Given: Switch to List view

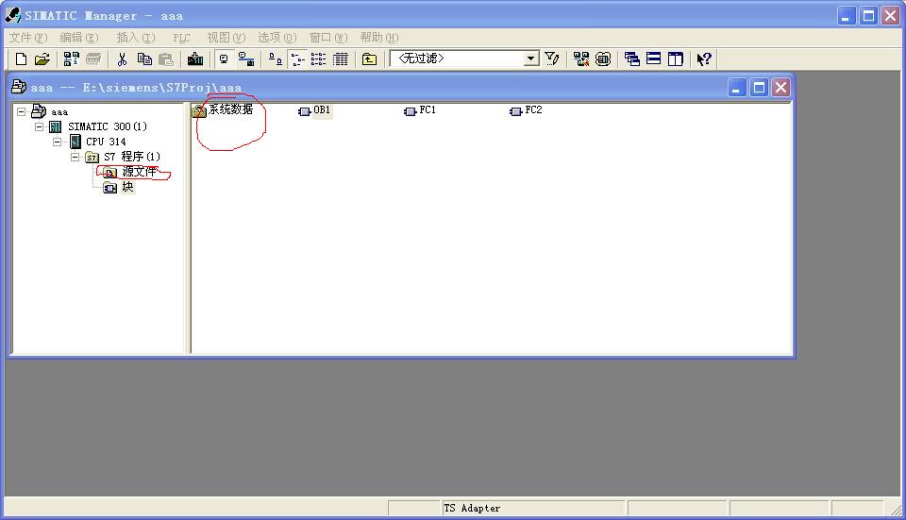Looking at the screenshot, I should coord(318,59).
